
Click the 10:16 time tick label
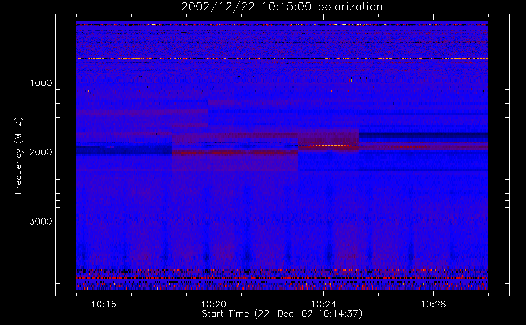[104, 305]
